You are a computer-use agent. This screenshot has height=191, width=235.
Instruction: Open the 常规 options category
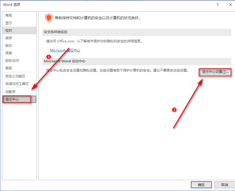[19, 15]
